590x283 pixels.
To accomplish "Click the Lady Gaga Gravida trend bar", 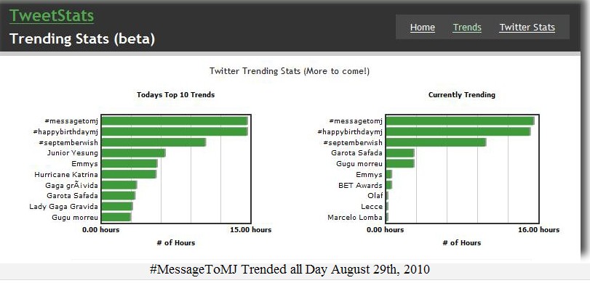I will (x=117, y=206).
